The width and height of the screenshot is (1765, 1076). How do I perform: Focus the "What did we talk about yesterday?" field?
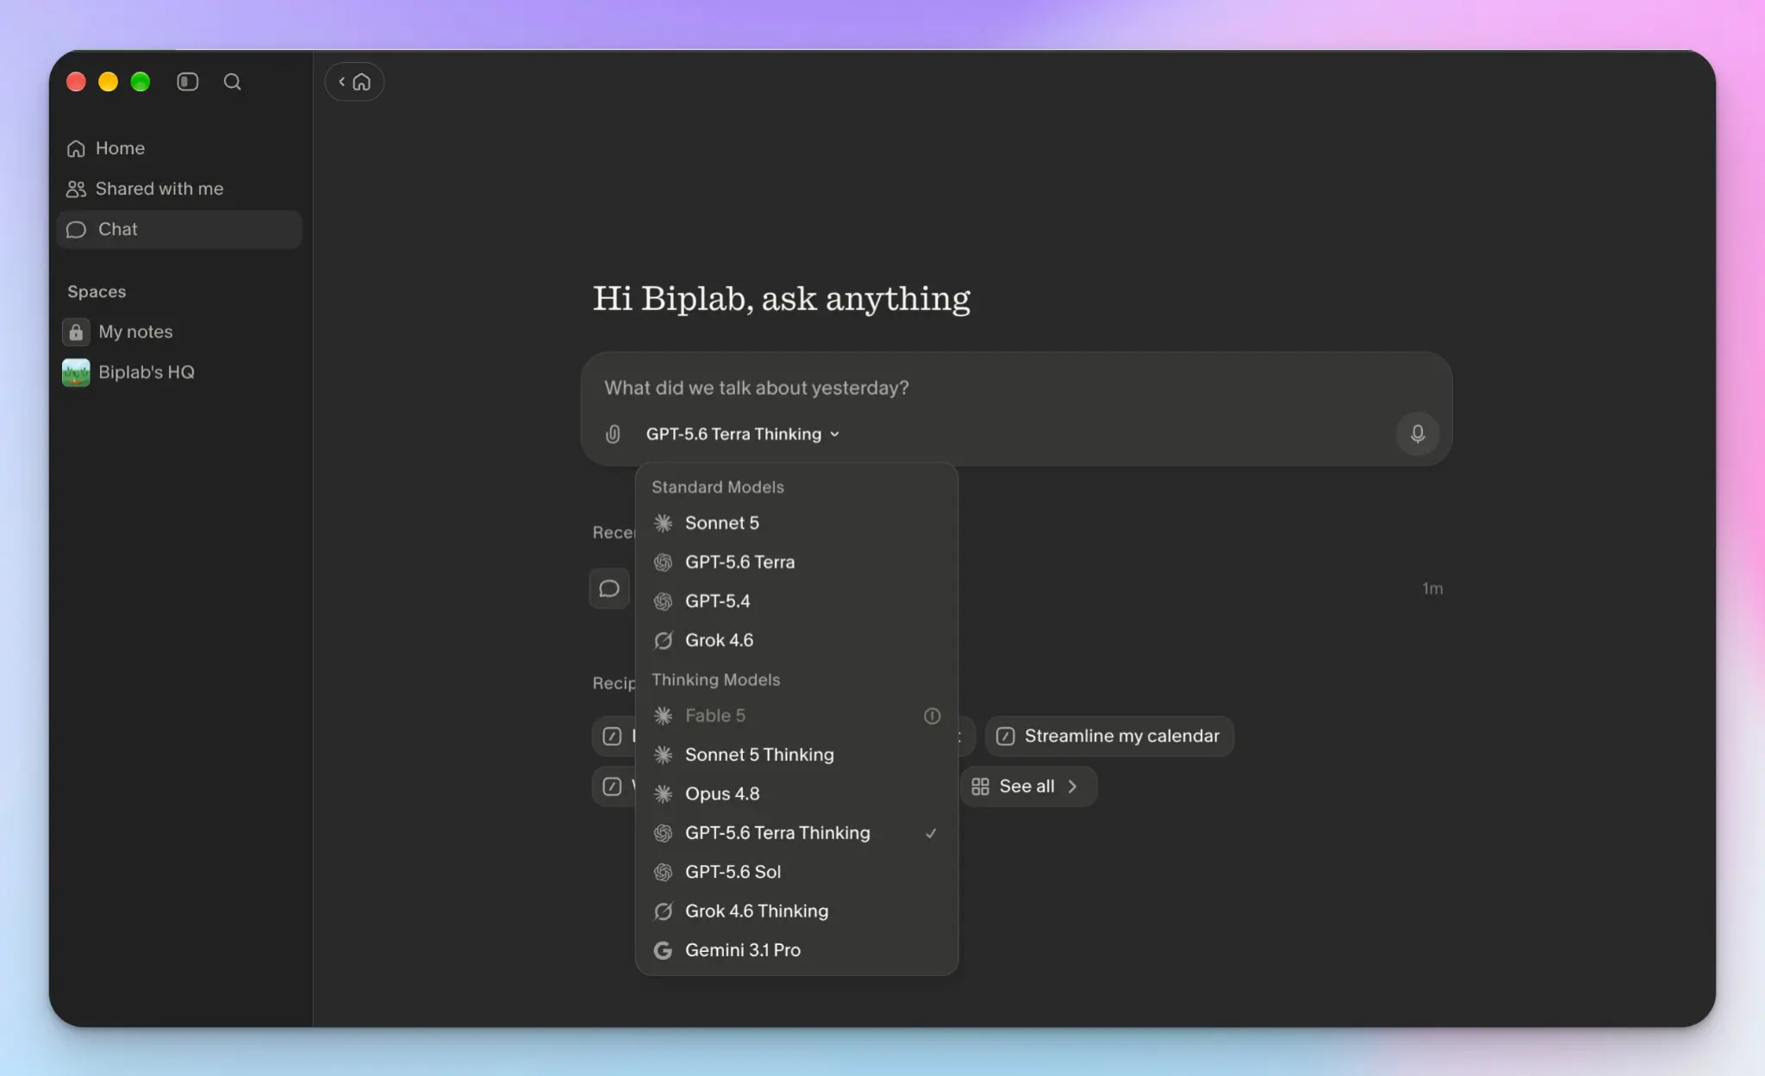[1016, 388]
